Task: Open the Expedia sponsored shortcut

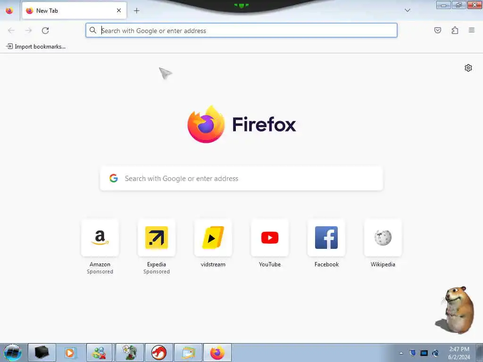Action: [x=157, y=238]
